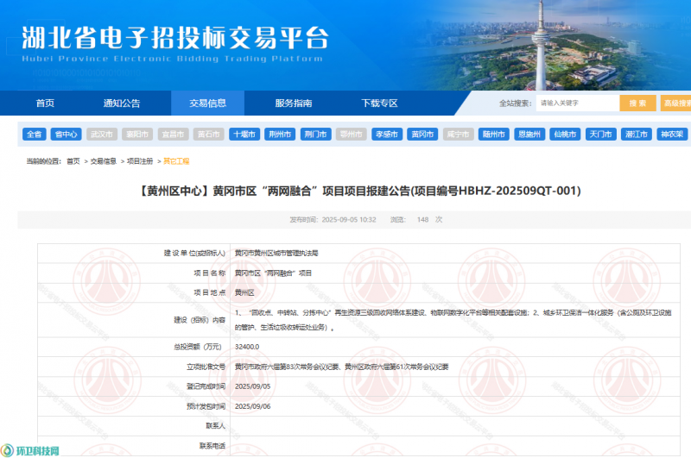Select the 仙桃市 region filter
Viewport: 691px width, 458px height.
[565, 135]
